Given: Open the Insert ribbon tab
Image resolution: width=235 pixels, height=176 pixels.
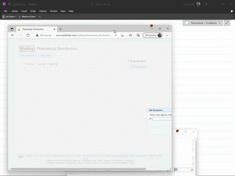Looking at the screenshot, I should coord(24,11).
